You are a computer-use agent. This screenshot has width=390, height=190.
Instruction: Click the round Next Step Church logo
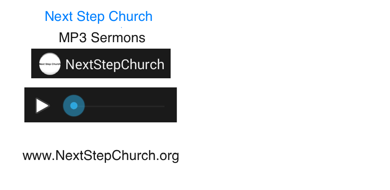pos(50,64)
